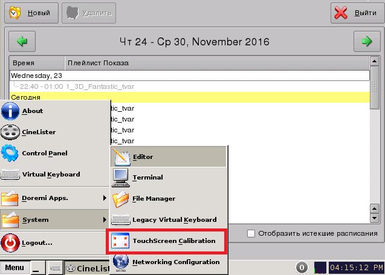Open File Manager folder icon
Viewport: 385px width, 275px height.
(120, 199)
